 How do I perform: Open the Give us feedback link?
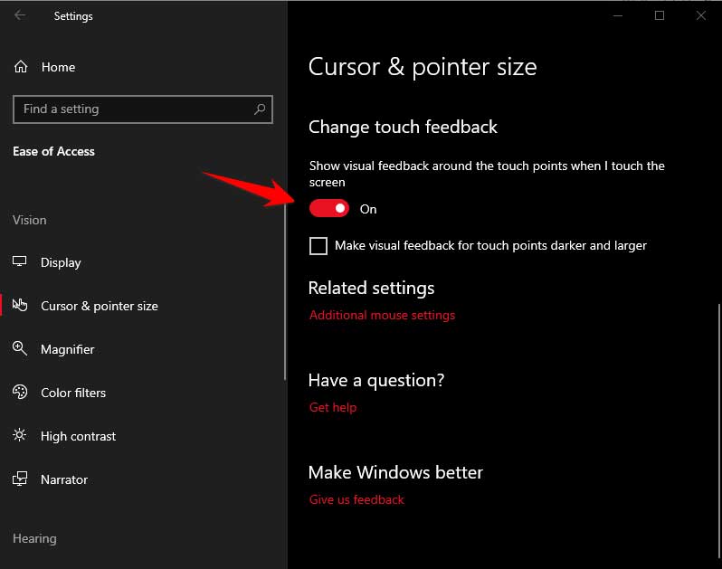pyautogui.click(x=356, y=500)
